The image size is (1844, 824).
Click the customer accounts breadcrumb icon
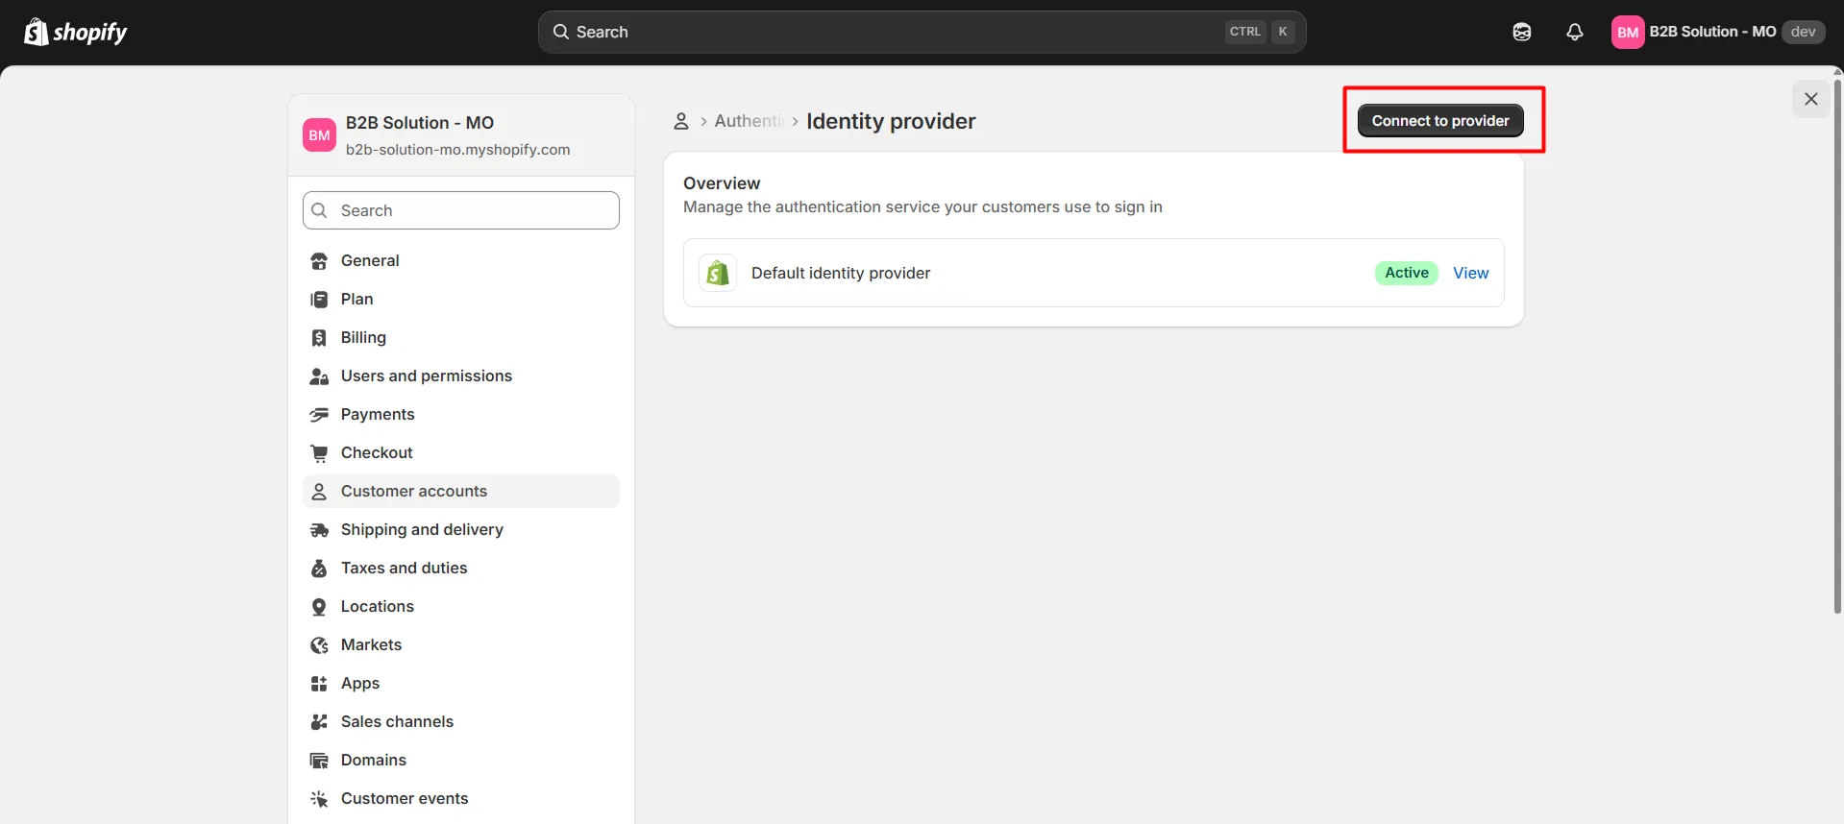[680, 121]
